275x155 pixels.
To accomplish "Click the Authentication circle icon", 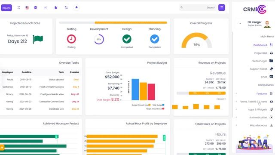I will (x=271, y=117).
